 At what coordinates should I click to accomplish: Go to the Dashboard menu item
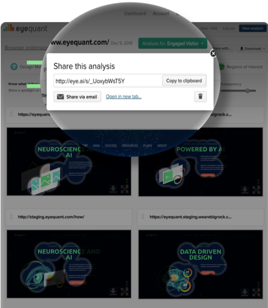click(x=135, y=13)
